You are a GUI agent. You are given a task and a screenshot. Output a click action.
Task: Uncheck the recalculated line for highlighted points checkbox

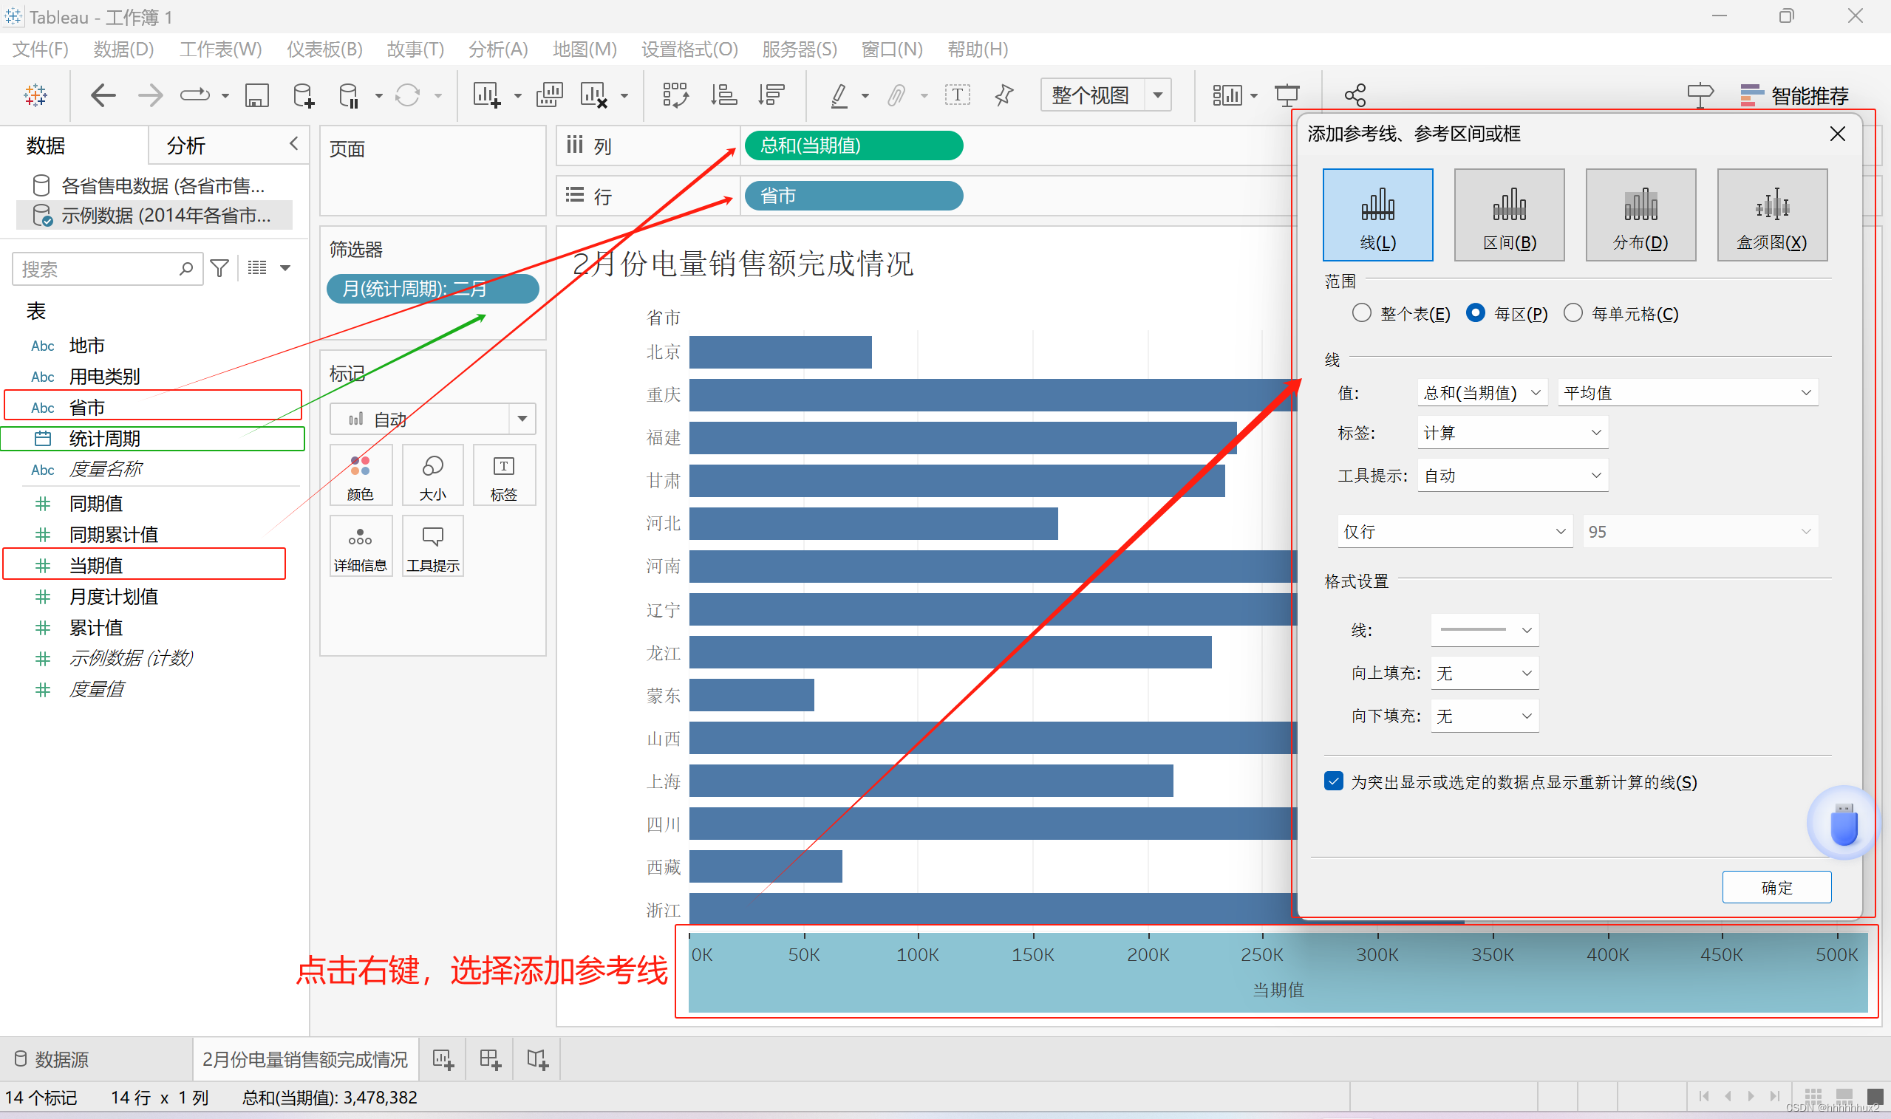pyautogui.click(x=1334, y=781)
